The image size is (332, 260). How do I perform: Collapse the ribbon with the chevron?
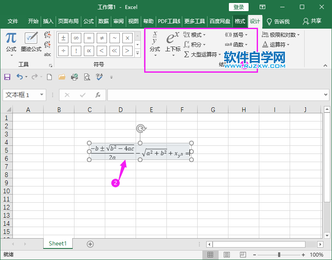[326, 65]
